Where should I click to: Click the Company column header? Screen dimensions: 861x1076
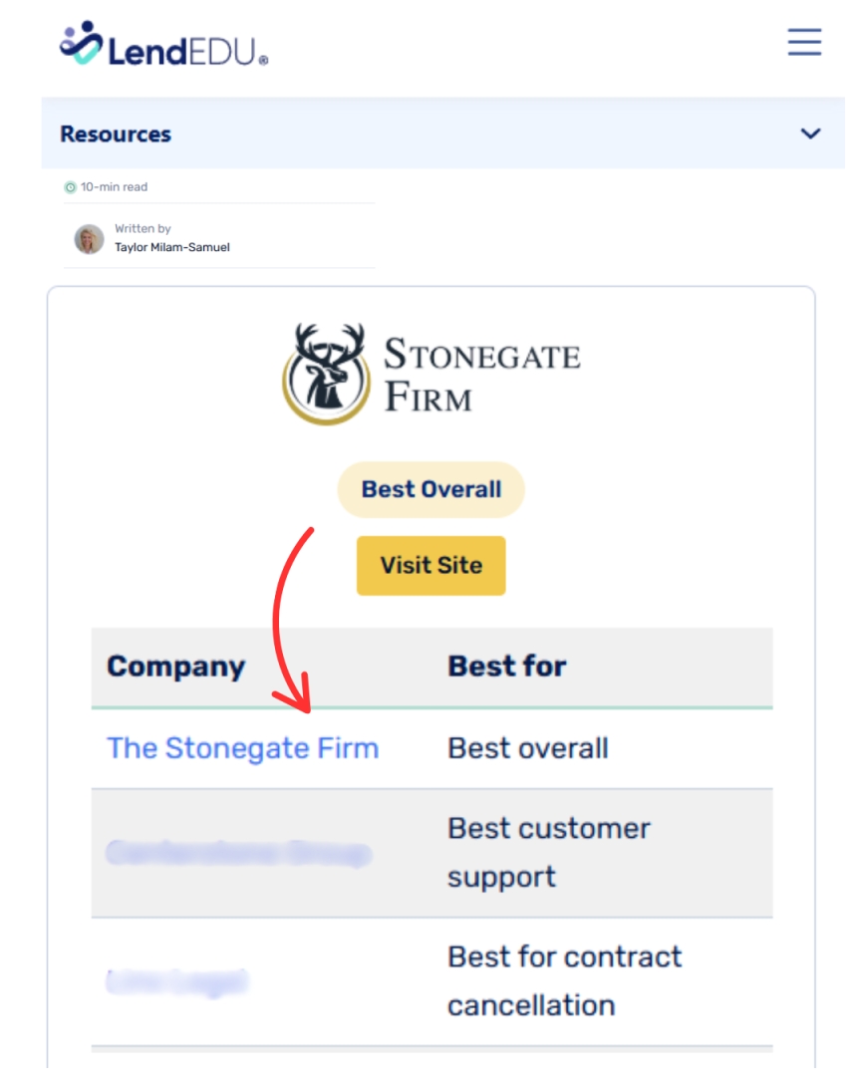pos(175,667)
